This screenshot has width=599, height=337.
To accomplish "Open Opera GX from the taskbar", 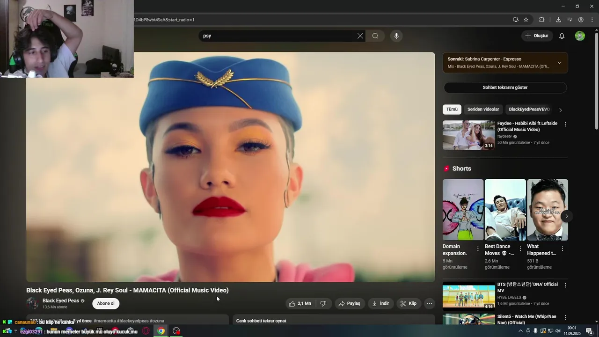I will (x=146, y=331).
